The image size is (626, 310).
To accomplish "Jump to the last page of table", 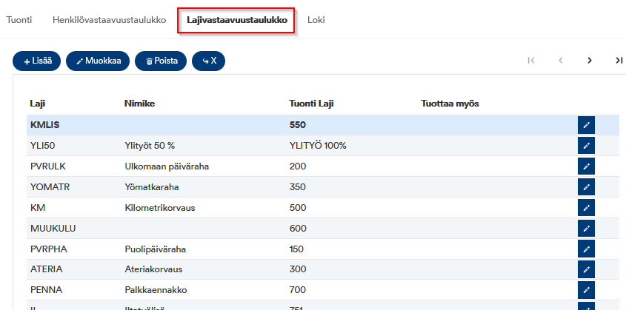I will coord(619,60).
